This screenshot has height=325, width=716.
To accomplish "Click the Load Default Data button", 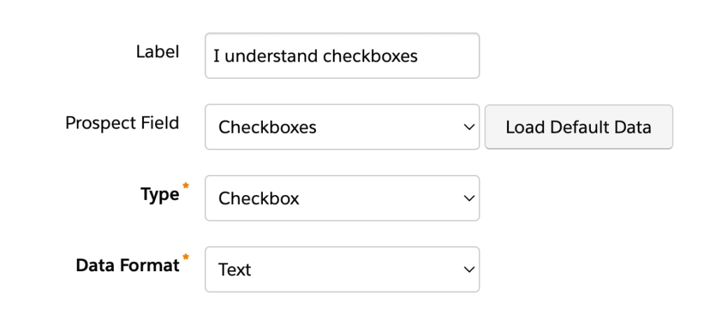I will [x=578, y=127].
